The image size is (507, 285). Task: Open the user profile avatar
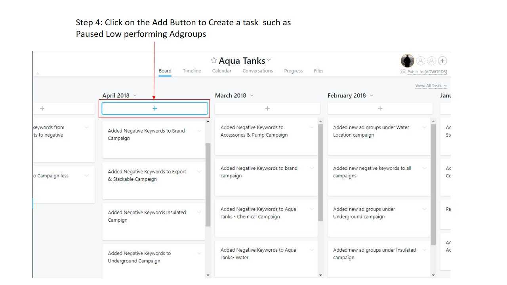click(x=408, y=61)
